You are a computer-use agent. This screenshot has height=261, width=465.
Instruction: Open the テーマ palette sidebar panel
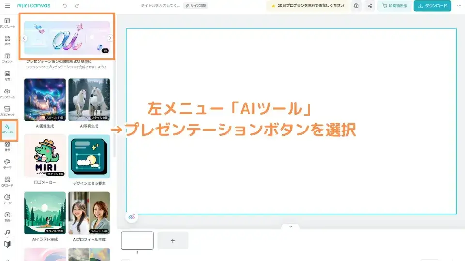[x=7, y=164]
